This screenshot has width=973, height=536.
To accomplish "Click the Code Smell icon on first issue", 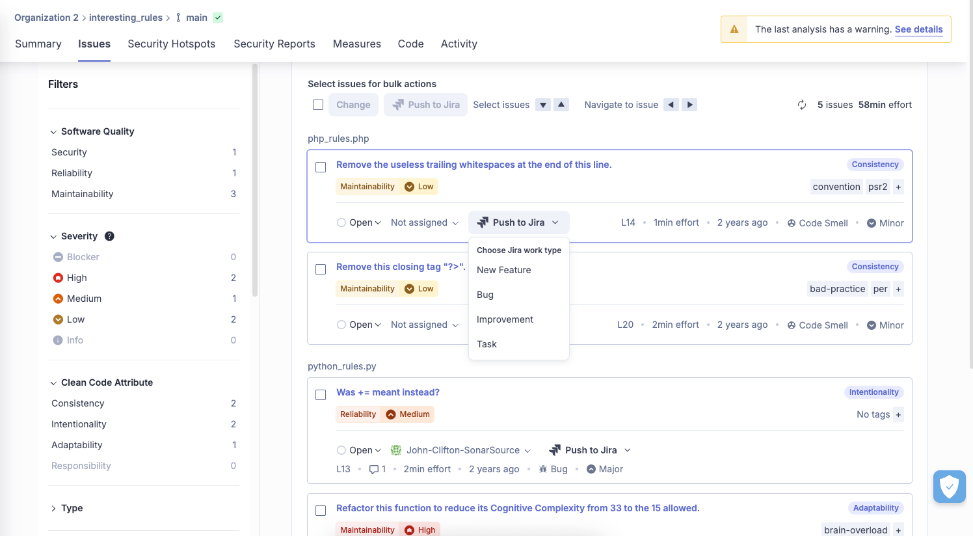I will [x=791, y=222].
